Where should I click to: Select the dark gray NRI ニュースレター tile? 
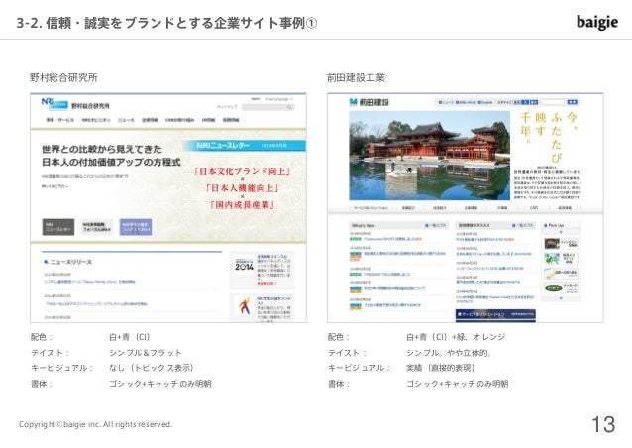[x=58, y=227]
